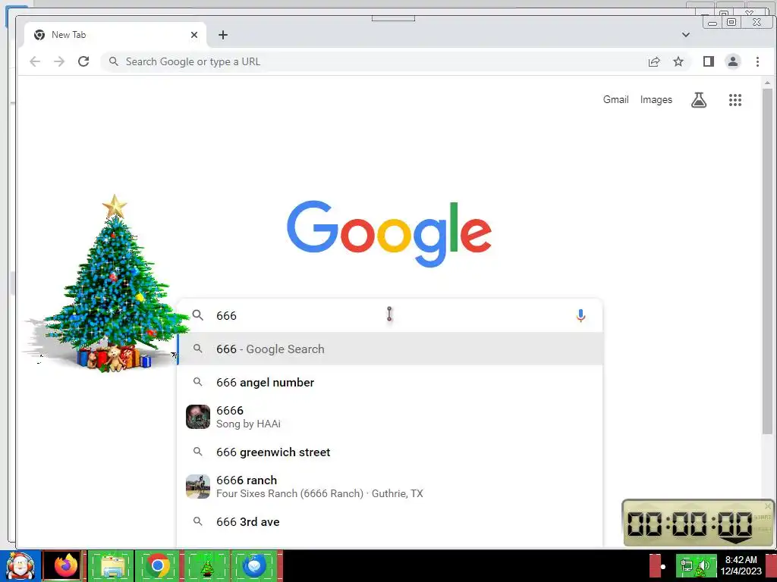Open a new tab with plus button
The width and height of the screenshot is (777, 582).
click(x=223, y=35)
